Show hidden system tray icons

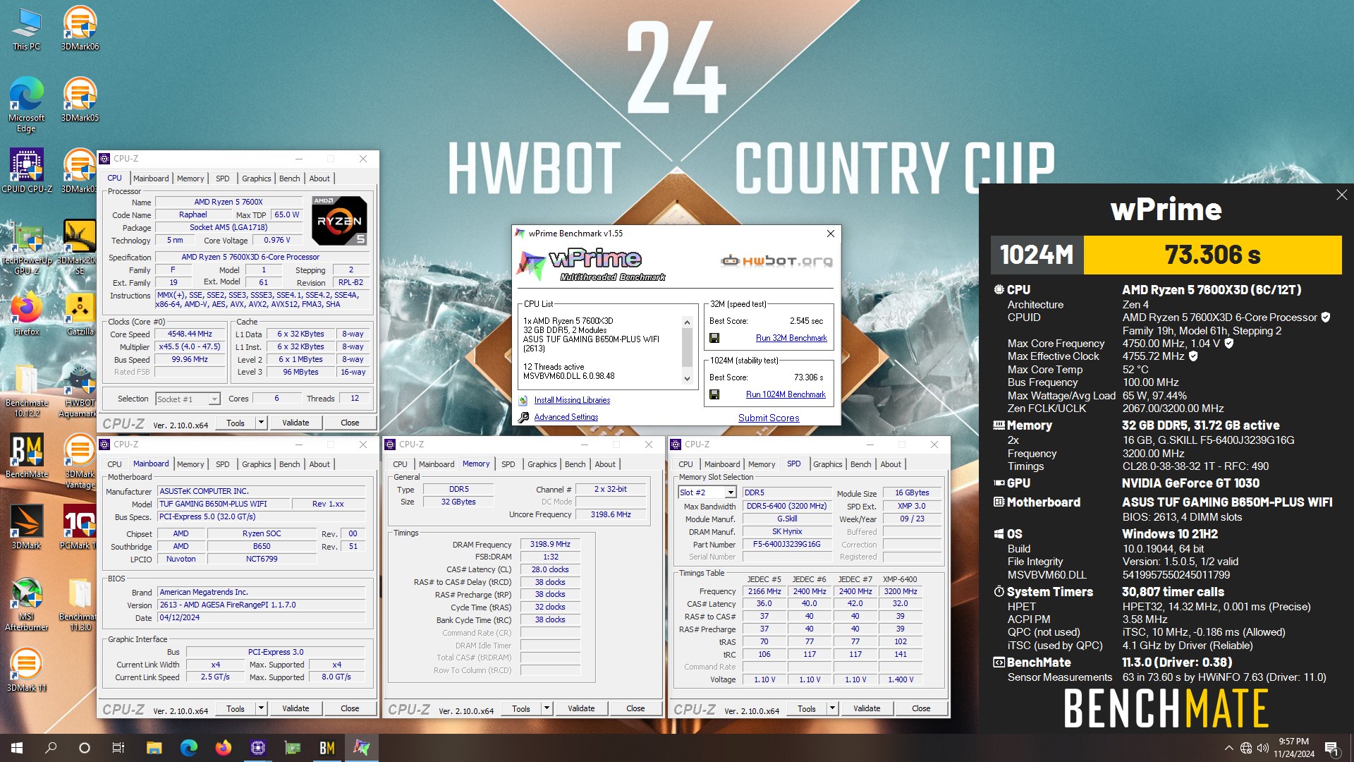(1228, 748)
